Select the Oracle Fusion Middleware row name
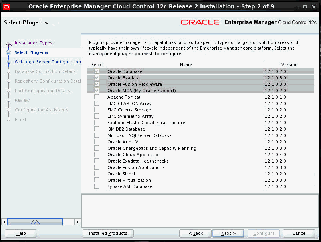Viewport: 321px width, 242px height. coord(135,84)
